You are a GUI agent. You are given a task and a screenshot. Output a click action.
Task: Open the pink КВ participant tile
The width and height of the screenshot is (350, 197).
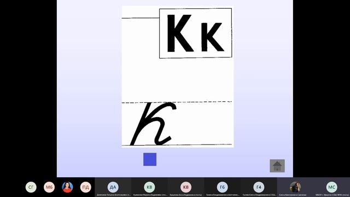pos(186,187)
